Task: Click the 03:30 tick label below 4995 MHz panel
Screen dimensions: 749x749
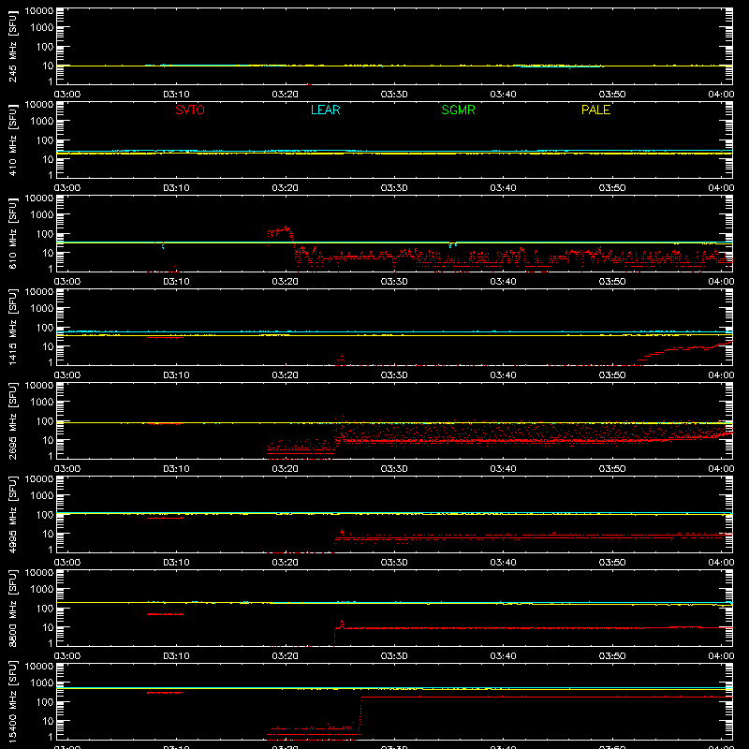Action: pos(394,563)
